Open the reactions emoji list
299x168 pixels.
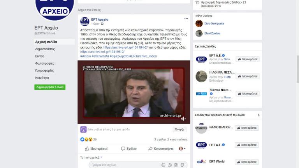(86, 140)
